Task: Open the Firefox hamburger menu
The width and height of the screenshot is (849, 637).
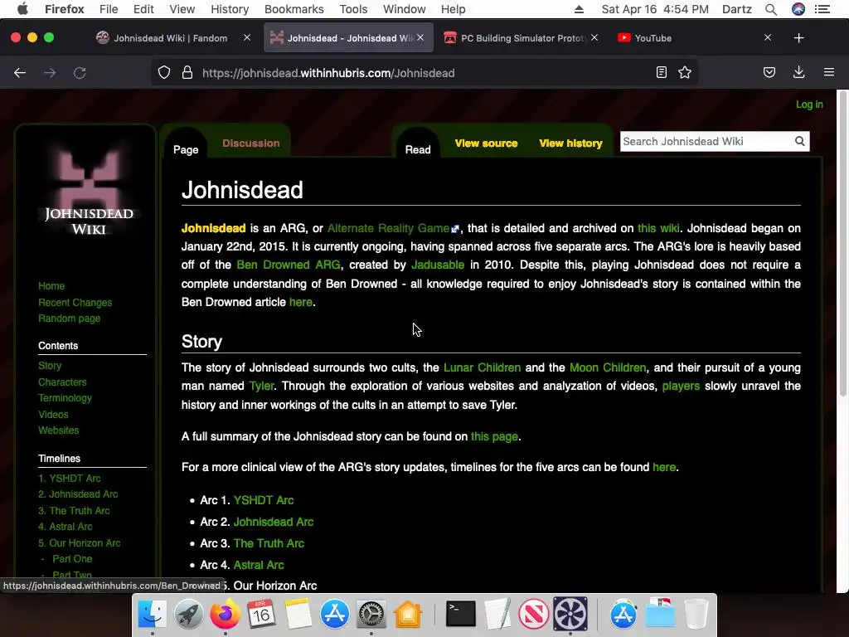Action: tap(829, 72)
